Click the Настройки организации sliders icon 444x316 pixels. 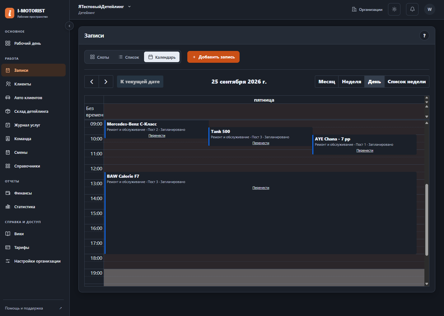pyautogui.click(x=8, y=261)
